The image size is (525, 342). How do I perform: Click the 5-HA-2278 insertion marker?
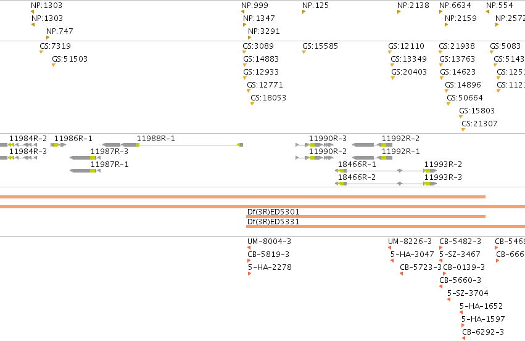coord(249,274)
